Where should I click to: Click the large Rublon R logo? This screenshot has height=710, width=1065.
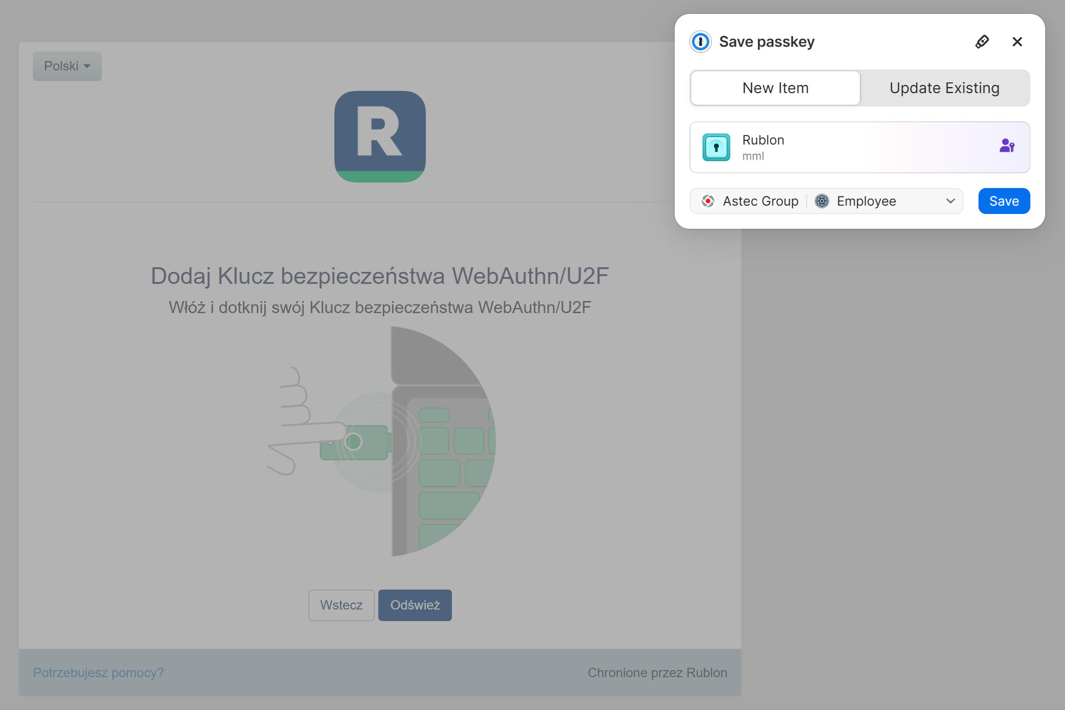click(x=380, y=136)
